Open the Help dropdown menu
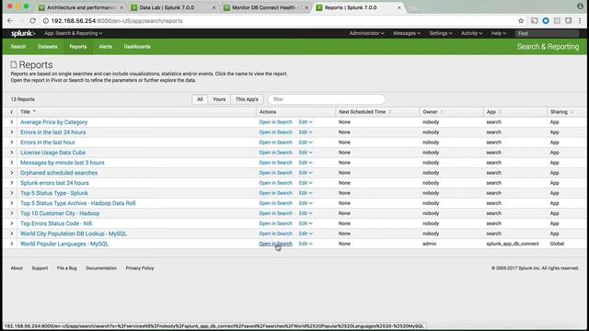Image resolution: width=589 pixels, height=331 pixels. click(x=499, y=33)
